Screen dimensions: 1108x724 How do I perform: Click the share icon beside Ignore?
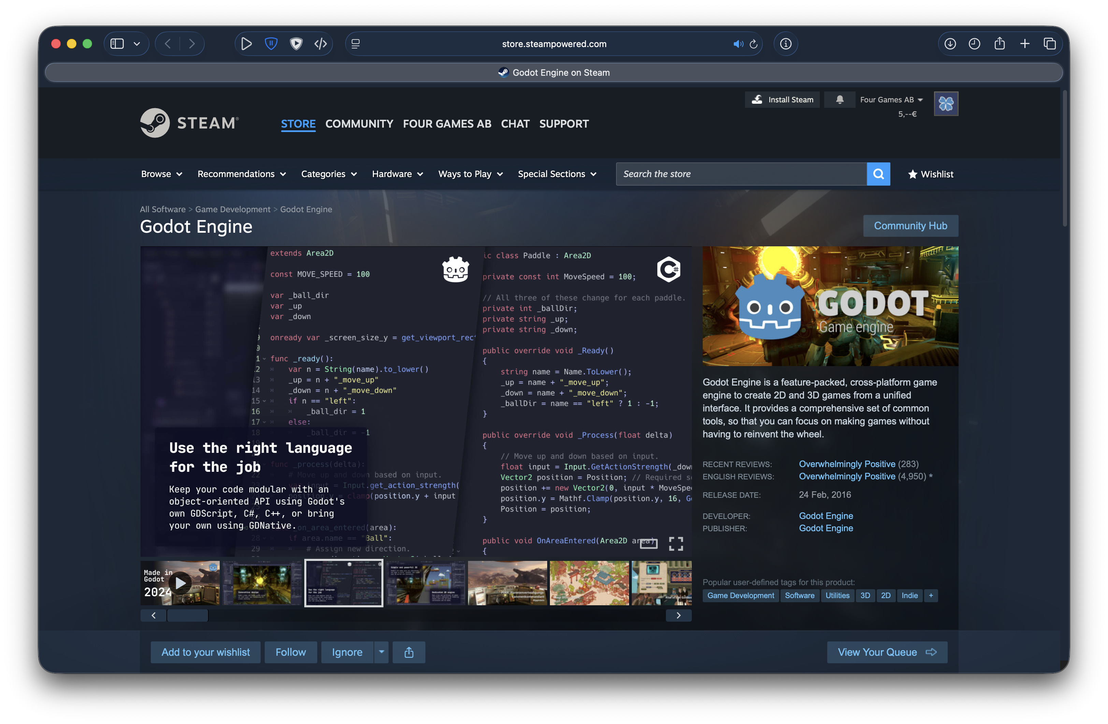[409, 652]
